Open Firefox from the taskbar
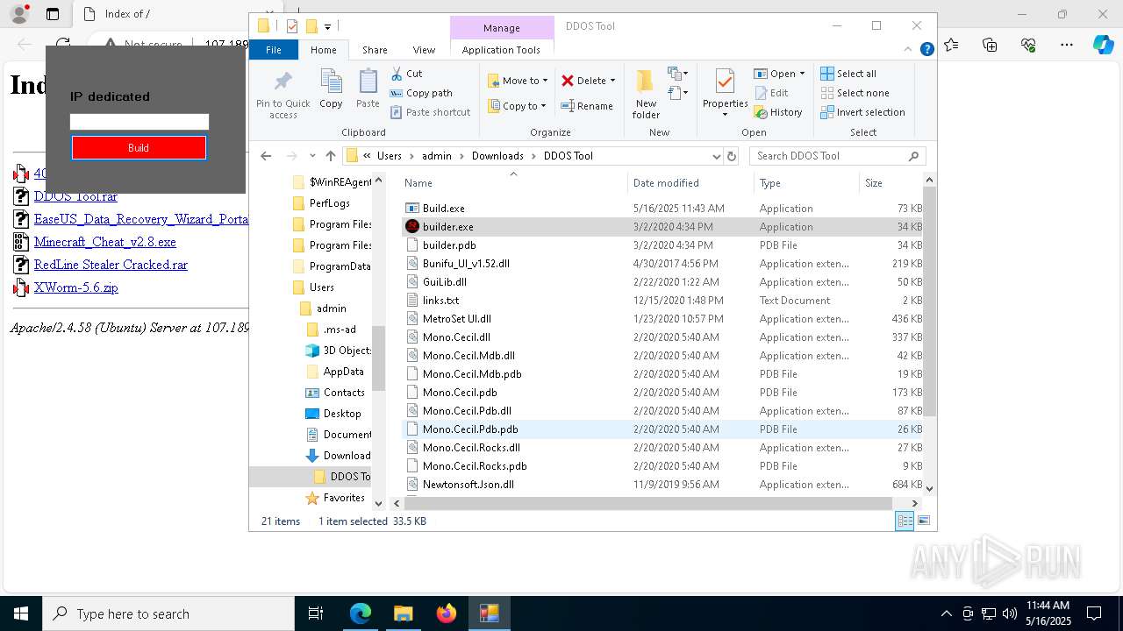This screenshot has height=631, width=1123. point(447,613)
